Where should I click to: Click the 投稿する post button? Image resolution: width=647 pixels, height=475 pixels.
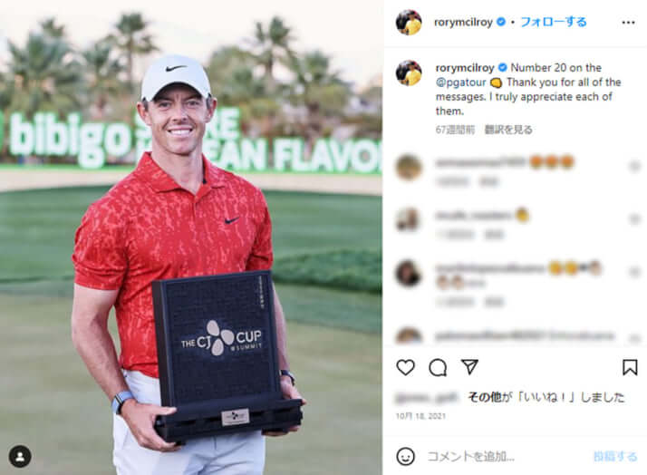coord(614,457)
